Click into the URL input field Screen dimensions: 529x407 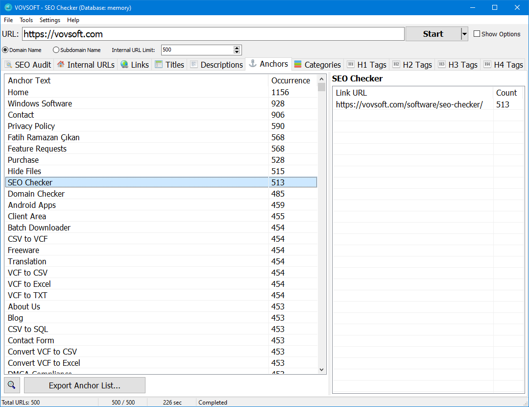tap(213, 34)
